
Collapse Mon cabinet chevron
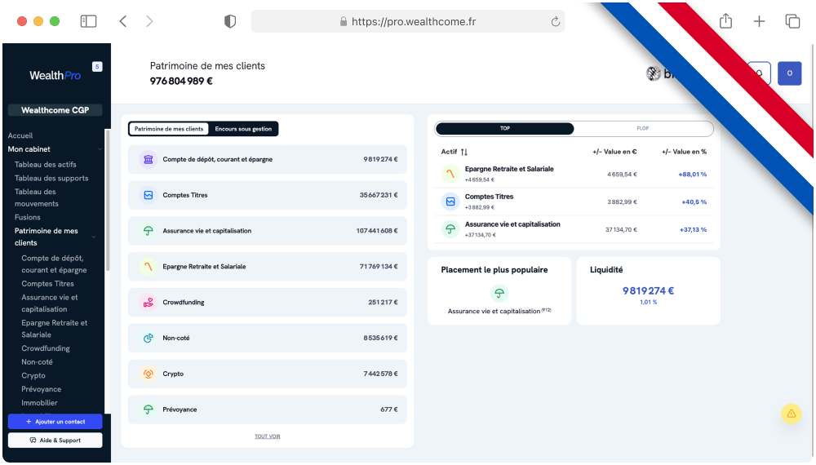pyautogui.click(x=100, y=149)
